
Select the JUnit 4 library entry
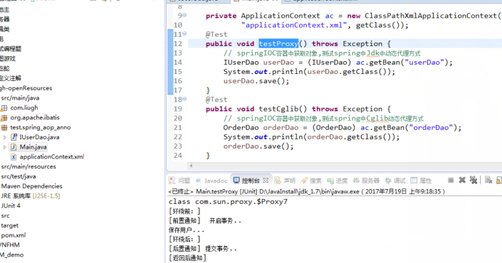point(10,205)
